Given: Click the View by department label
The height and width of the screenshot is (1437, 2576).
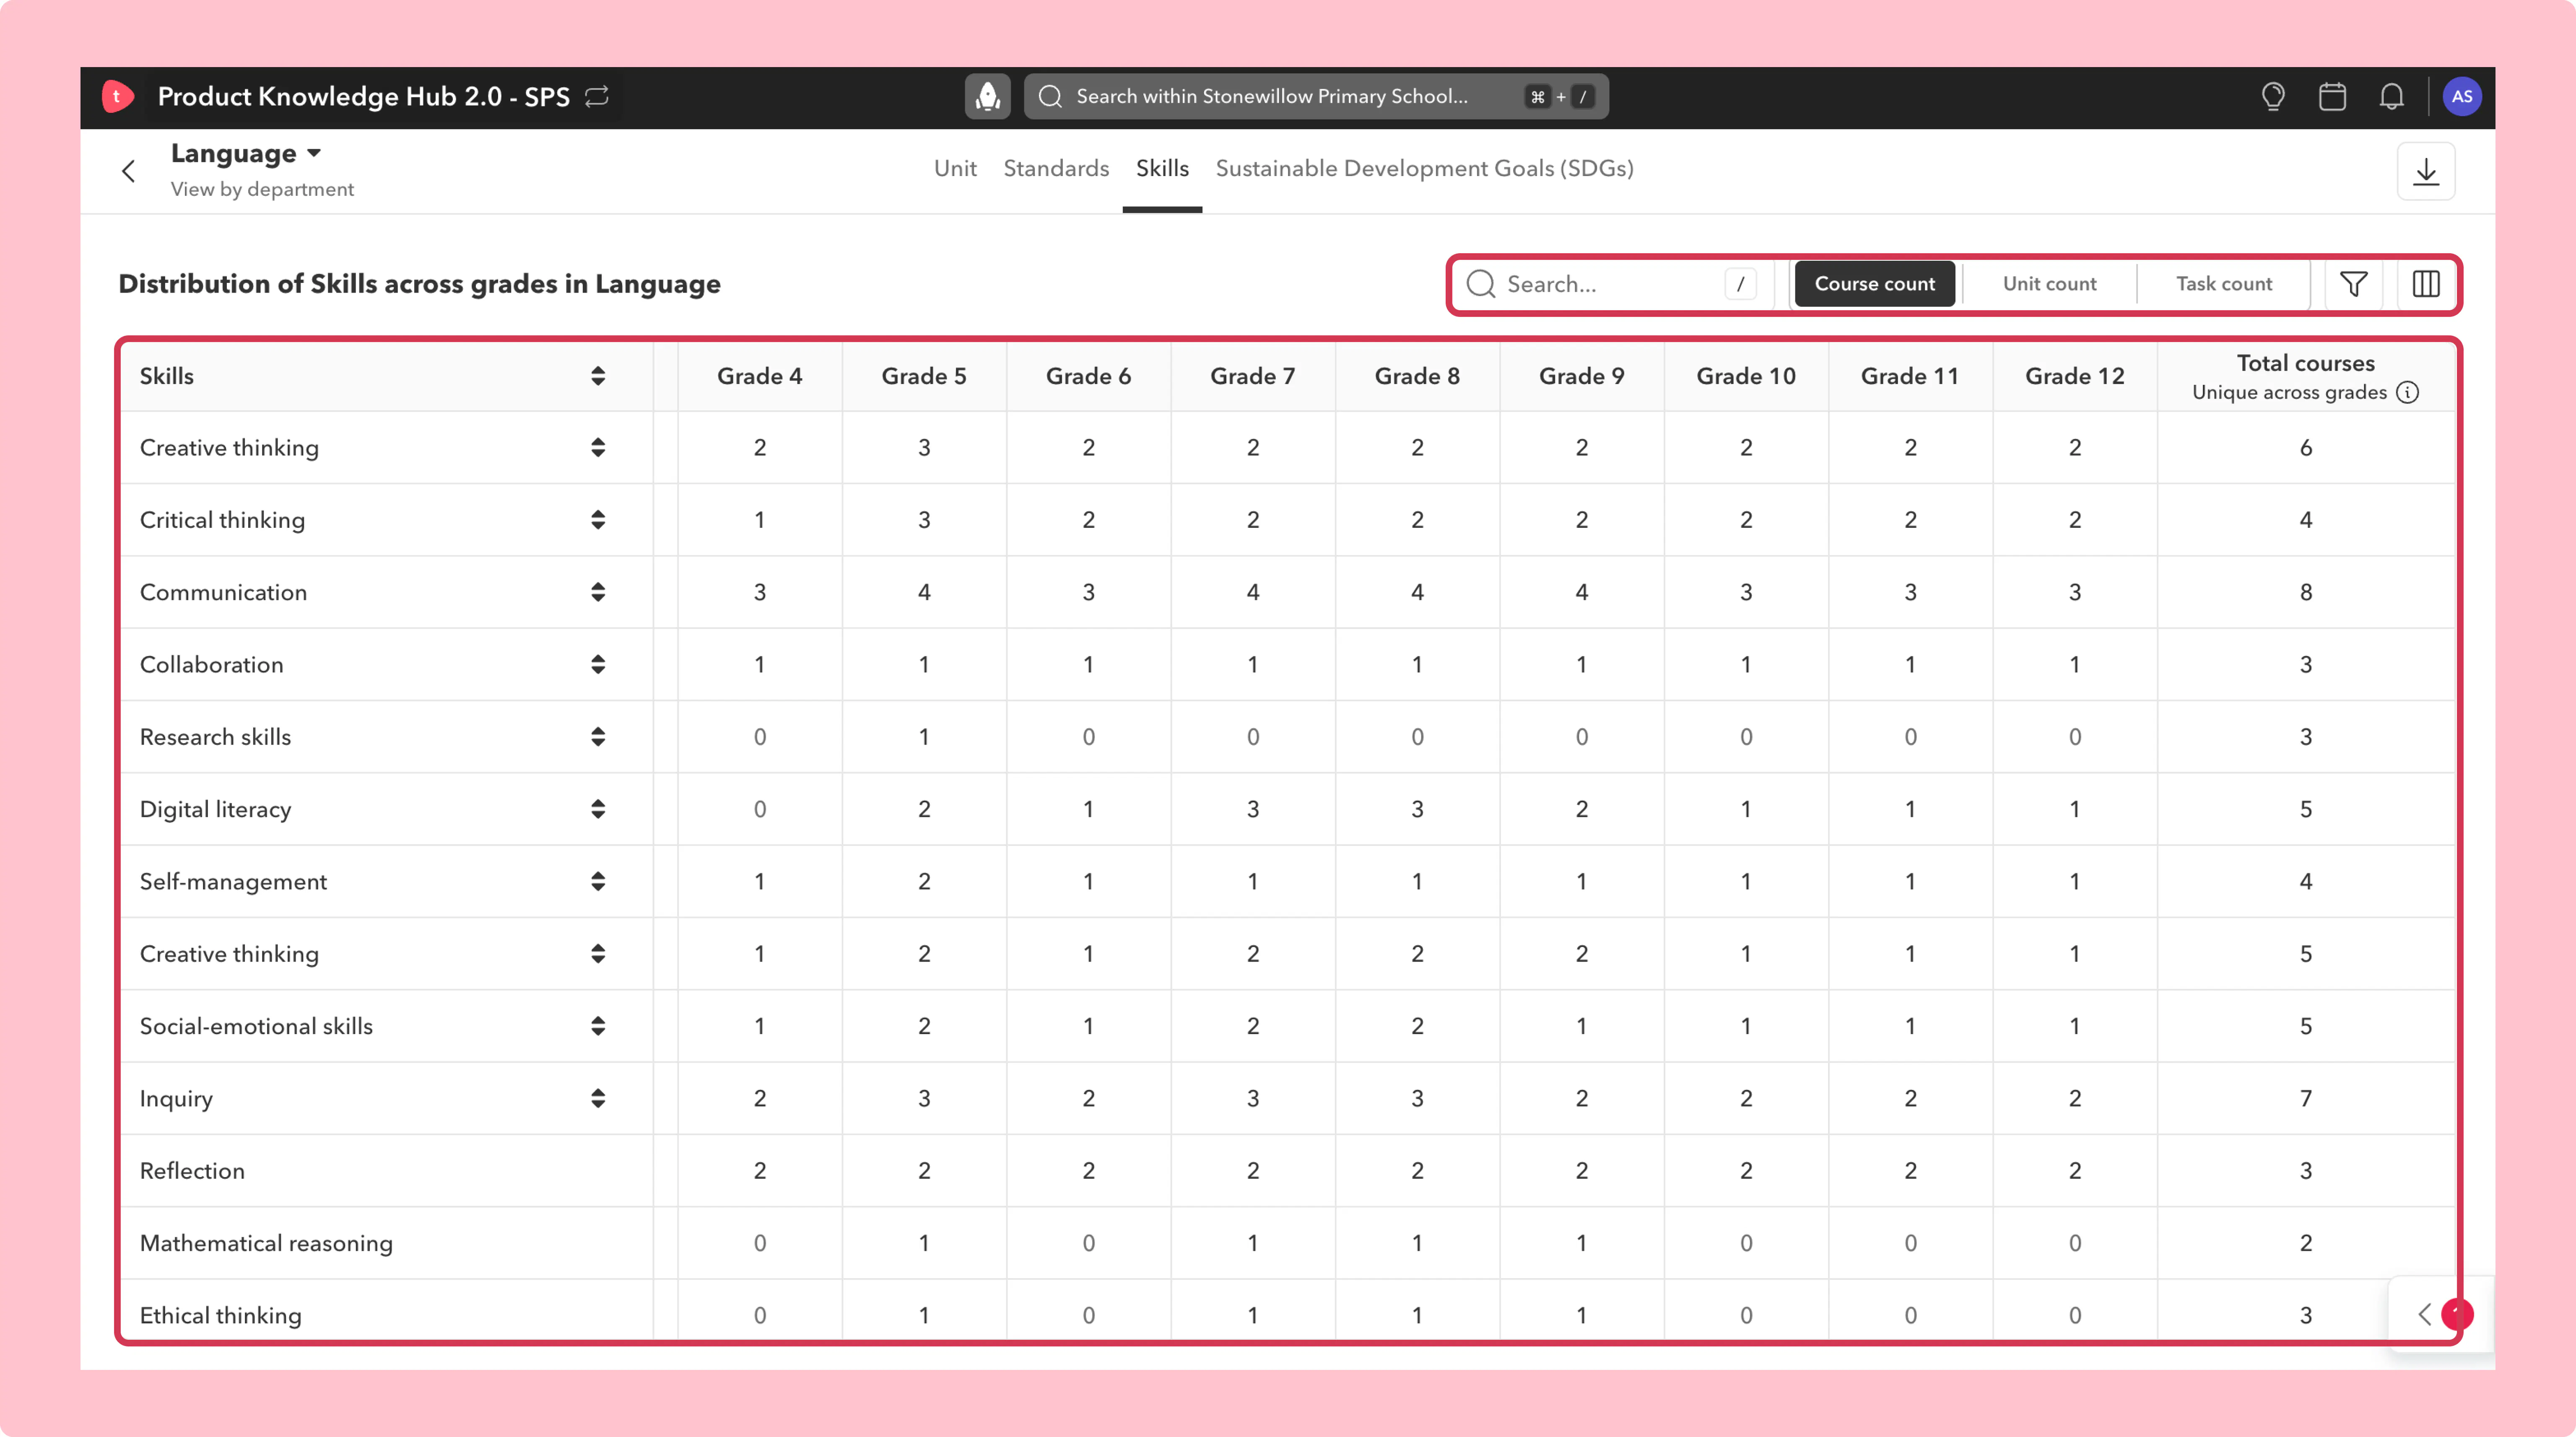Looking at the screenshot, I should click(262, 189).
